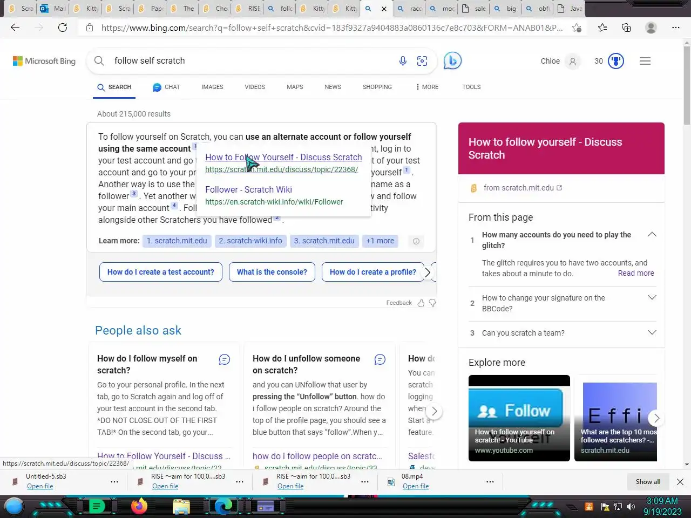691x518 pixels.
Task: Click the Chloe account avatar icon
Action: pos(573,62)
